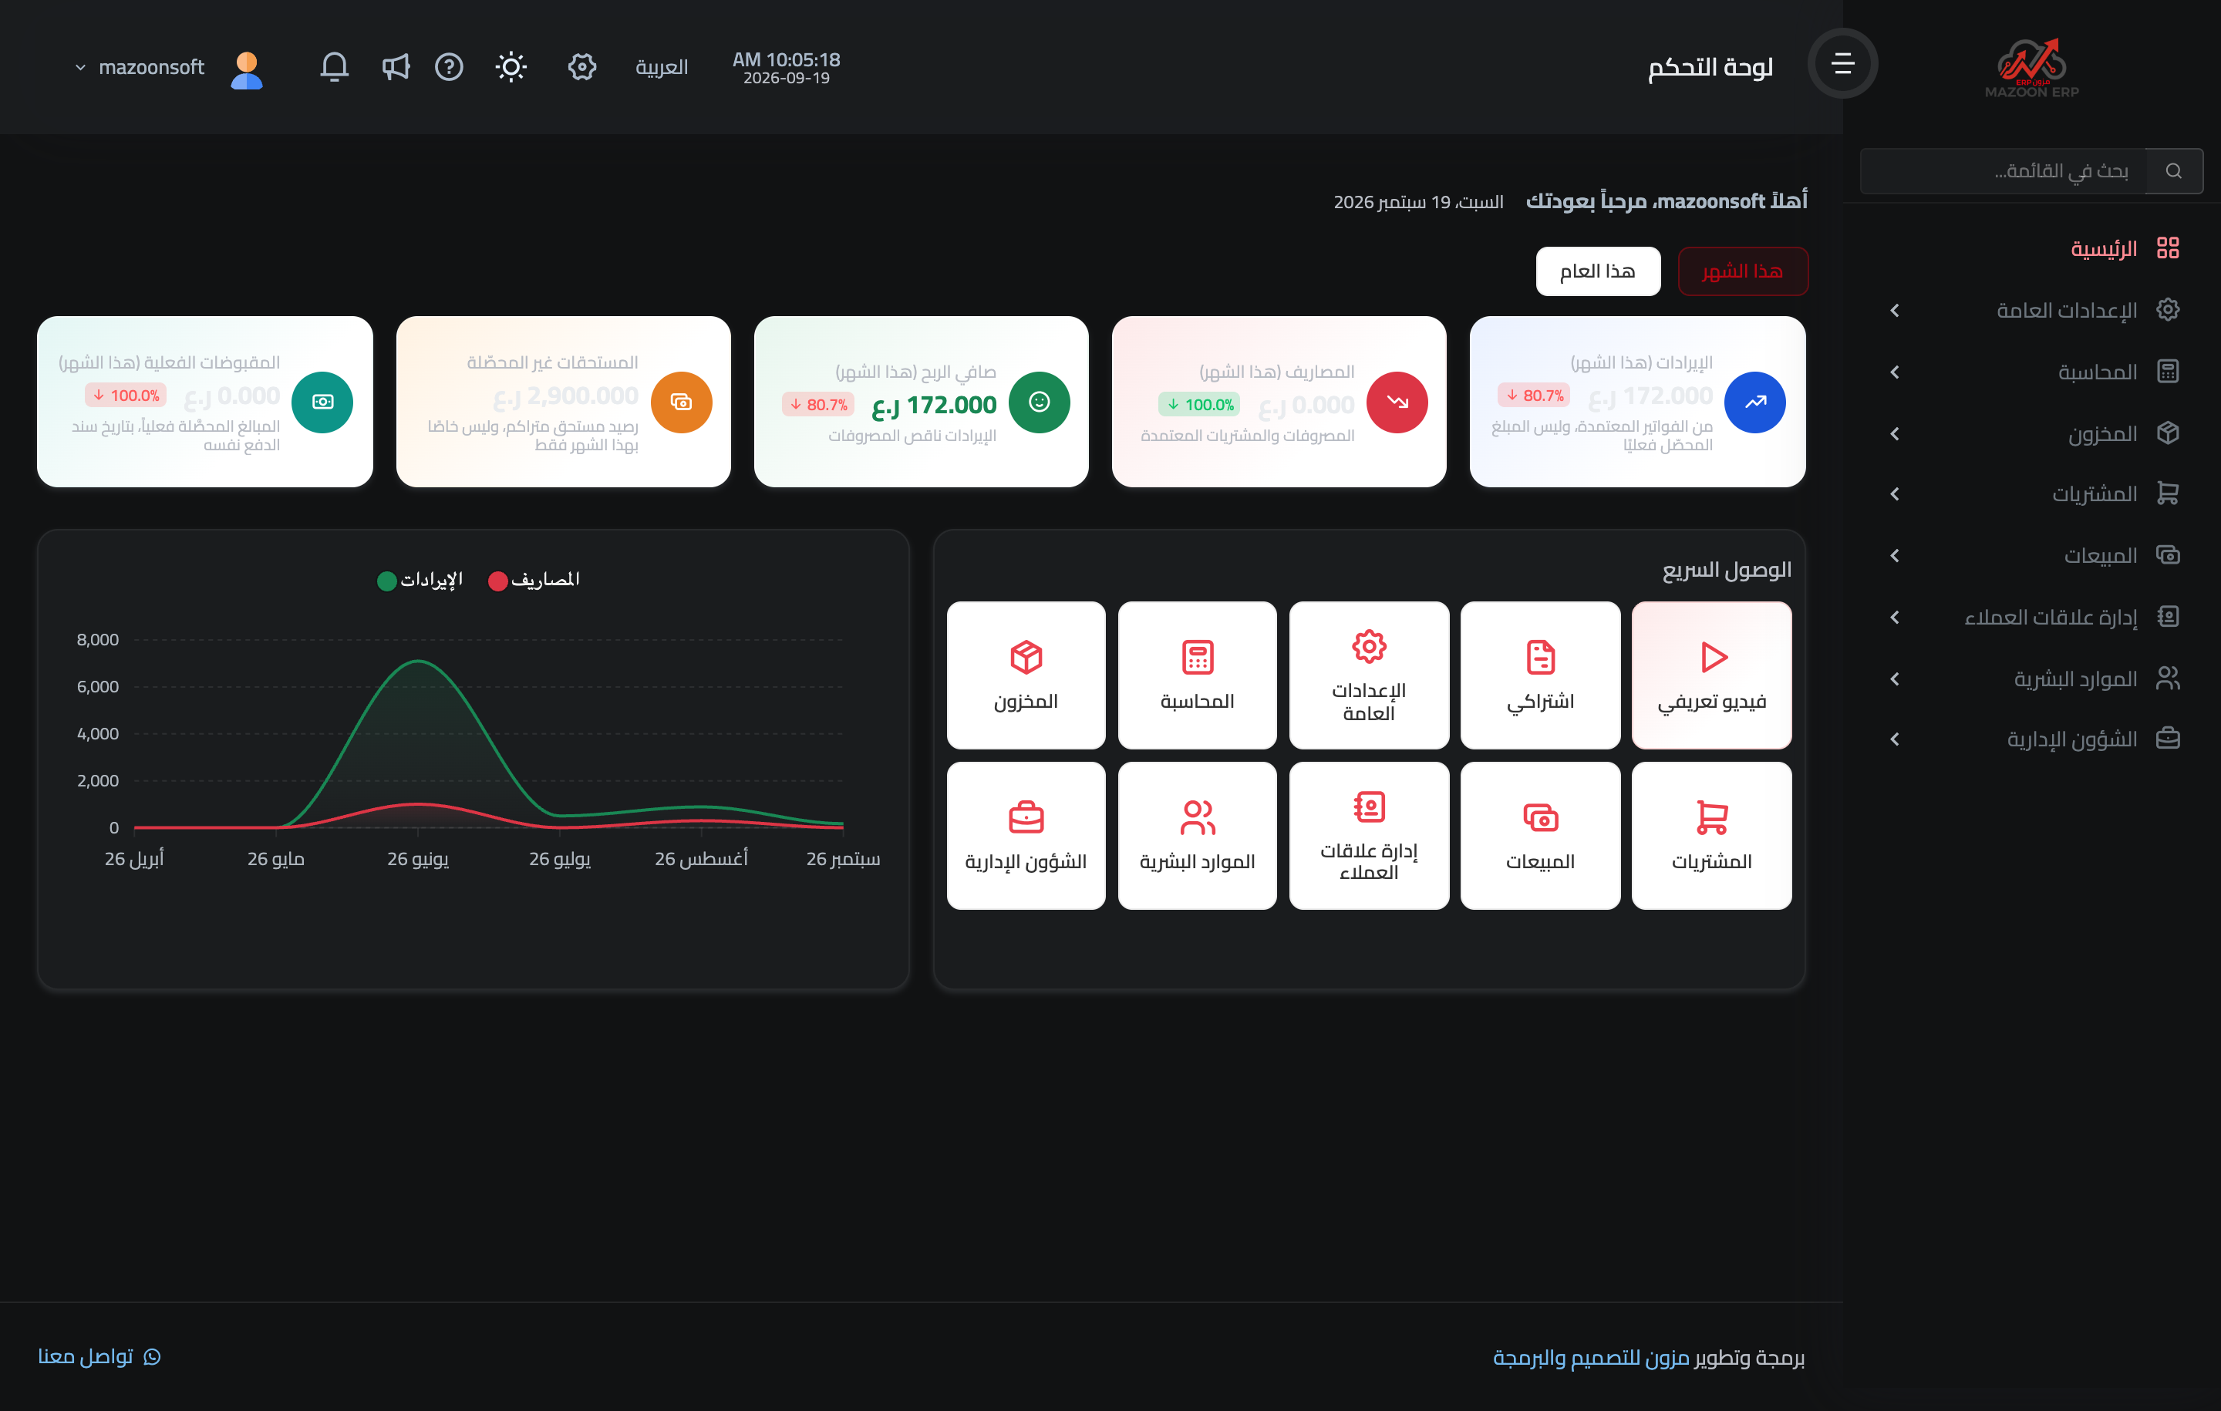The height and width of the screenshot is (1411, 2221).
Task: Expand المحاسبة sidebar chevron
Action: [x=1895, y=372]
